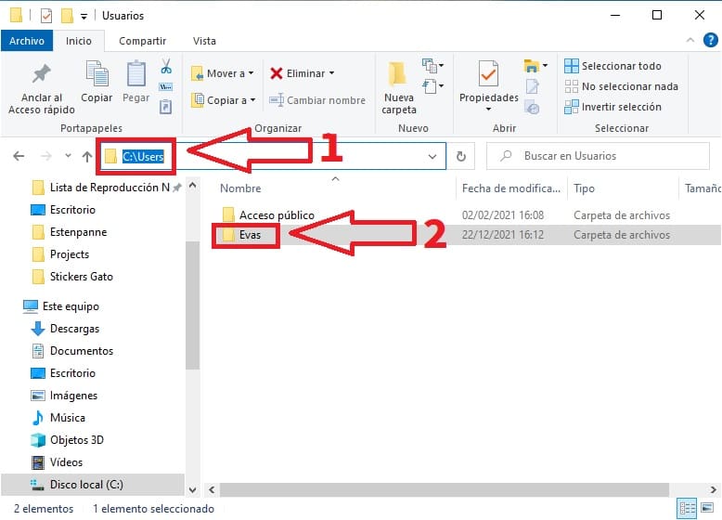
Task: Click the Back navigation arrow
Action: [19, 156]
